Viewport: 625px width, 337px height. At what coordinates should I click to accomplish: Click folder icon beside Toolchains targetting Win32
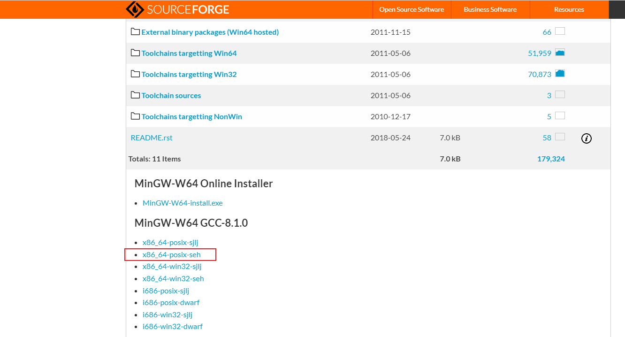coord(135,74)
